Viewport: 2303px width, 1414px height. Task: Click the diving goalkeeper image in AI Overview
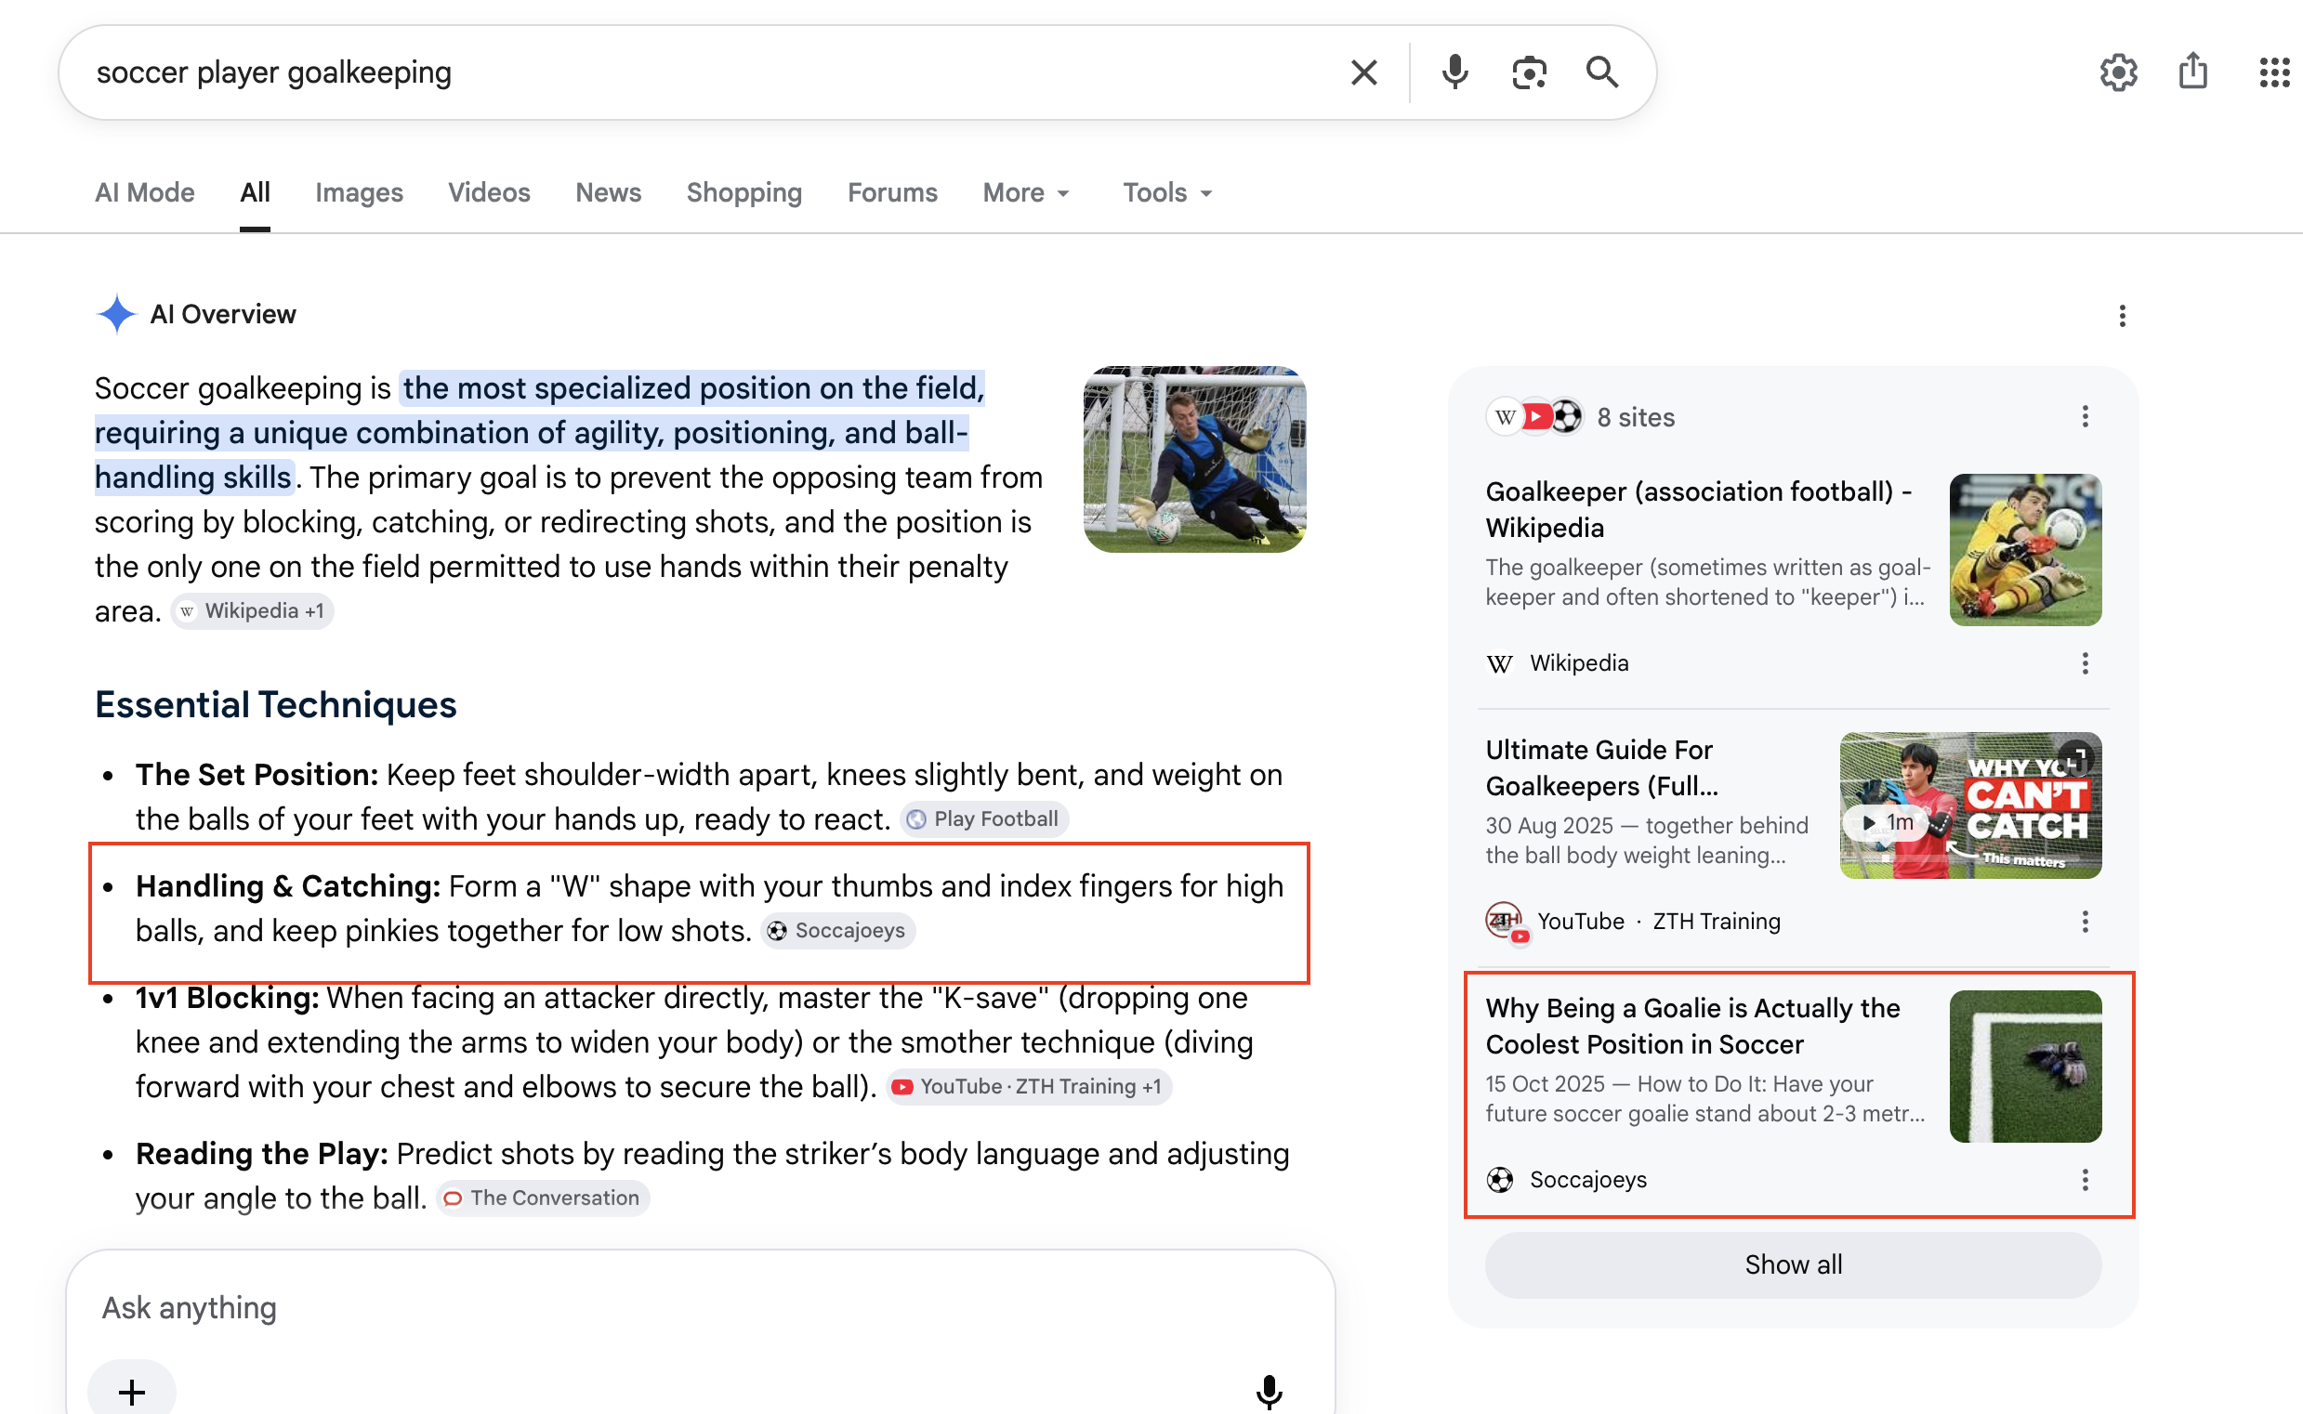coord(1194,459)
